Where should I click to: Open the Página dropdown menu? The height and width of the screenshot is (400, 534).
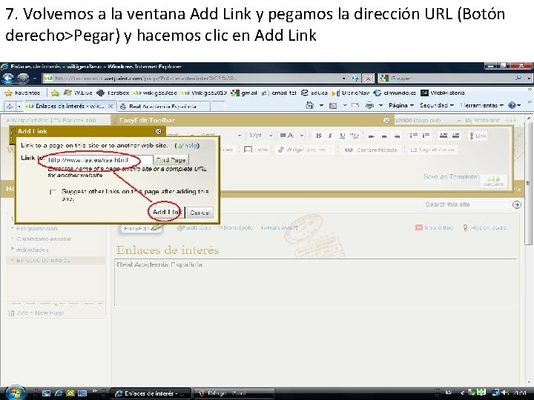point(400,105)
